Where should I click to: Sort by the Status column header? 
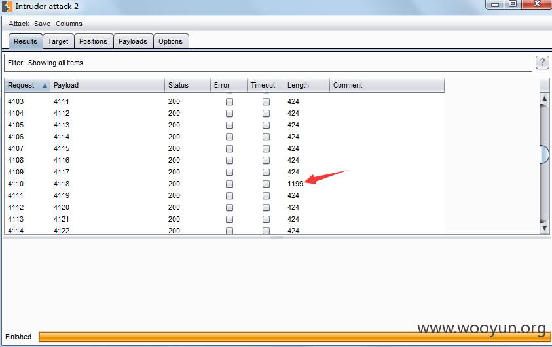(x=188, y=86)
